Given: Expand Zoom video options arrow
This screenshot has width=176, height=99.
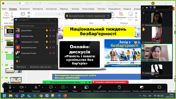Looking at the screenshot, I should click(26, 87).
